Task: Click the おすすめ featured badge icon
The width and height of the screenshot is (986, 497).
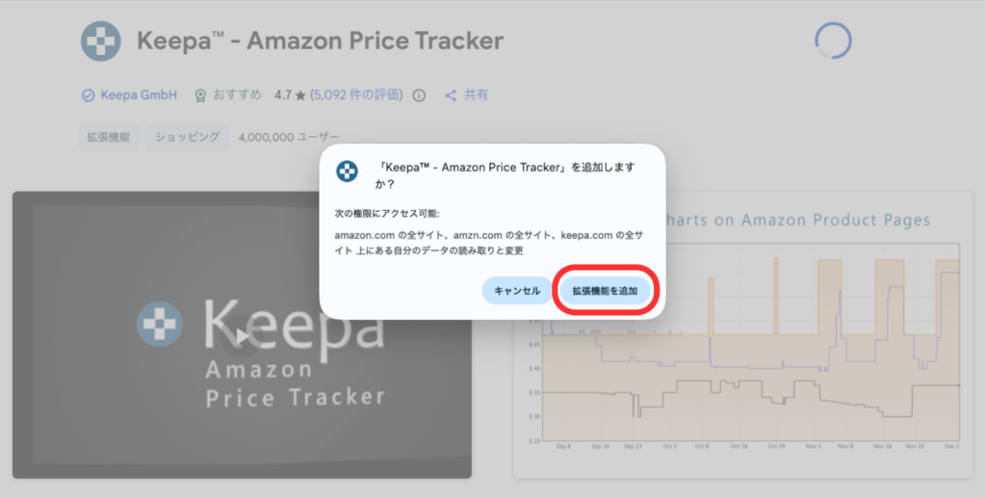Action: pyautogui.click(x=200, y=95)
